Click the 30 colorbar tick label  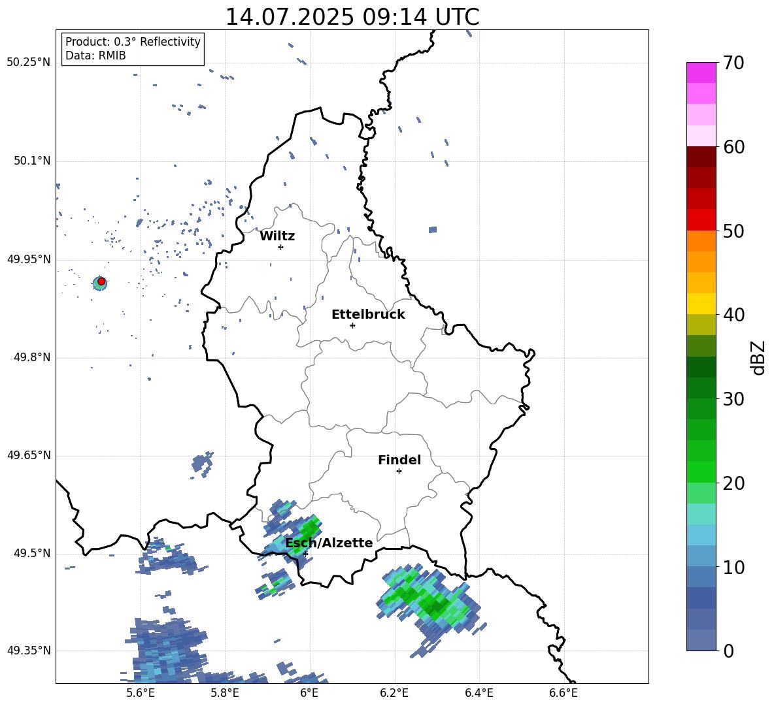click(733, 399)
